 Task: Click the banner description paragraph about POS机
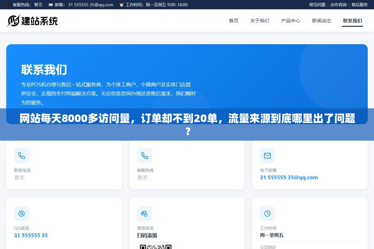tap(108, 93)
